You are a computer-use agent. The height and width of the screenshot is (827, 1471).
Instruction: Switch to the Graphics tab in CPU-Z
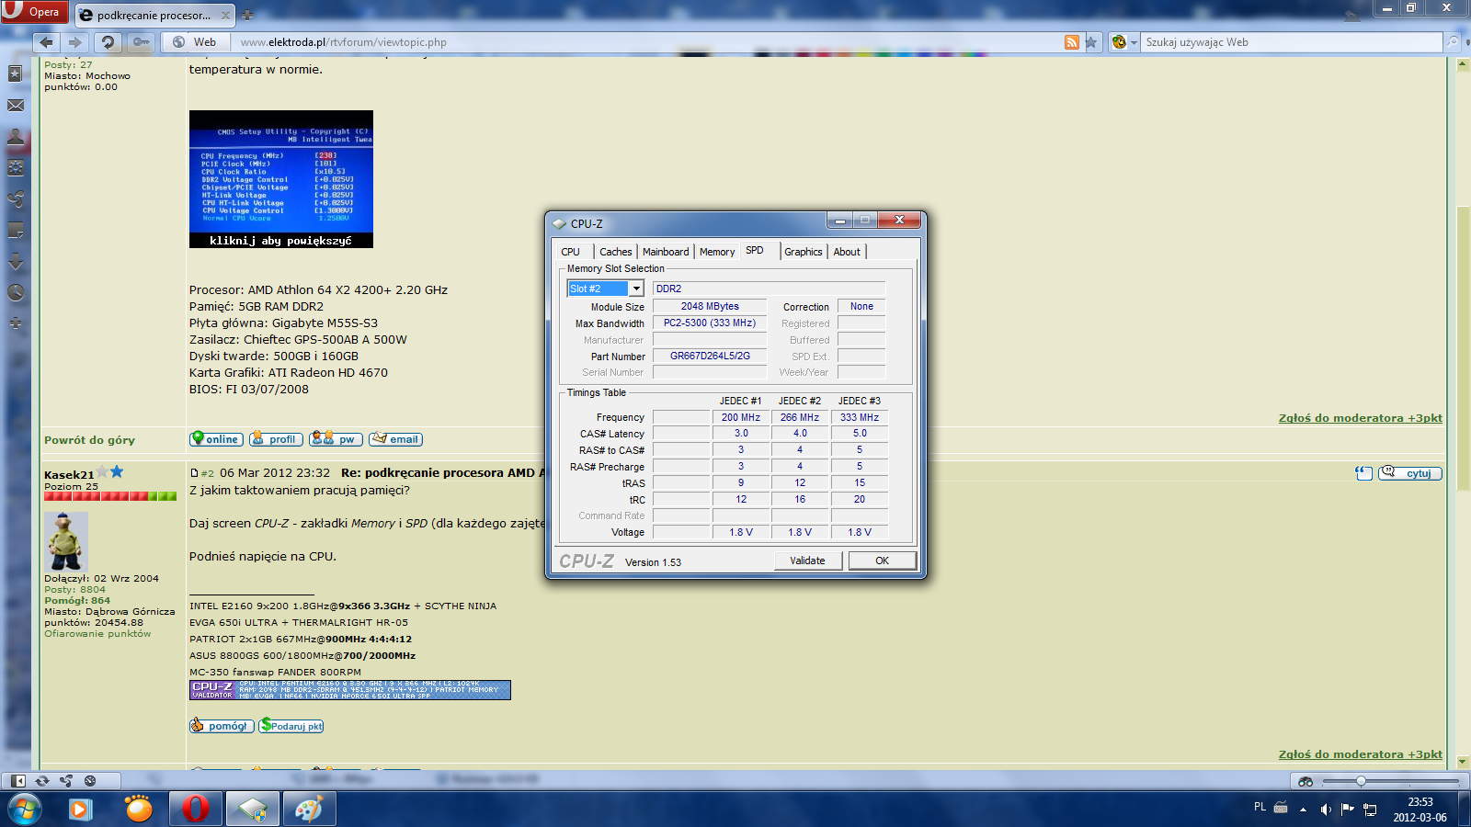click(804, 252)
